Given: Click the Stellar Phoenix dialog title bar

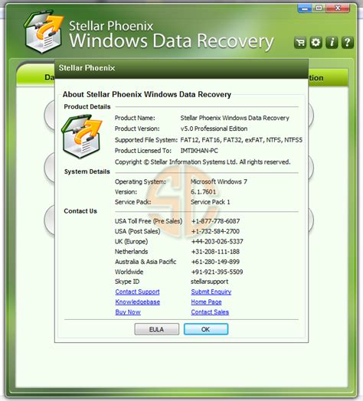Looking at the screenshot, I should pos(181,68).
